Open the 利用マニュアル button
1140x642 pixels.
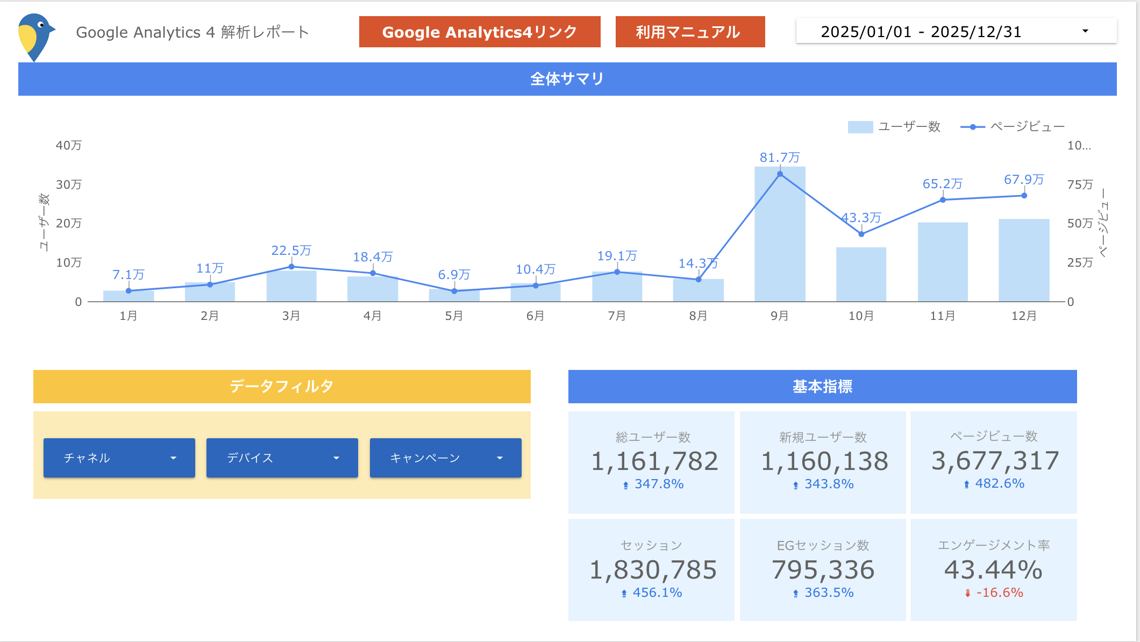[689, 32]
